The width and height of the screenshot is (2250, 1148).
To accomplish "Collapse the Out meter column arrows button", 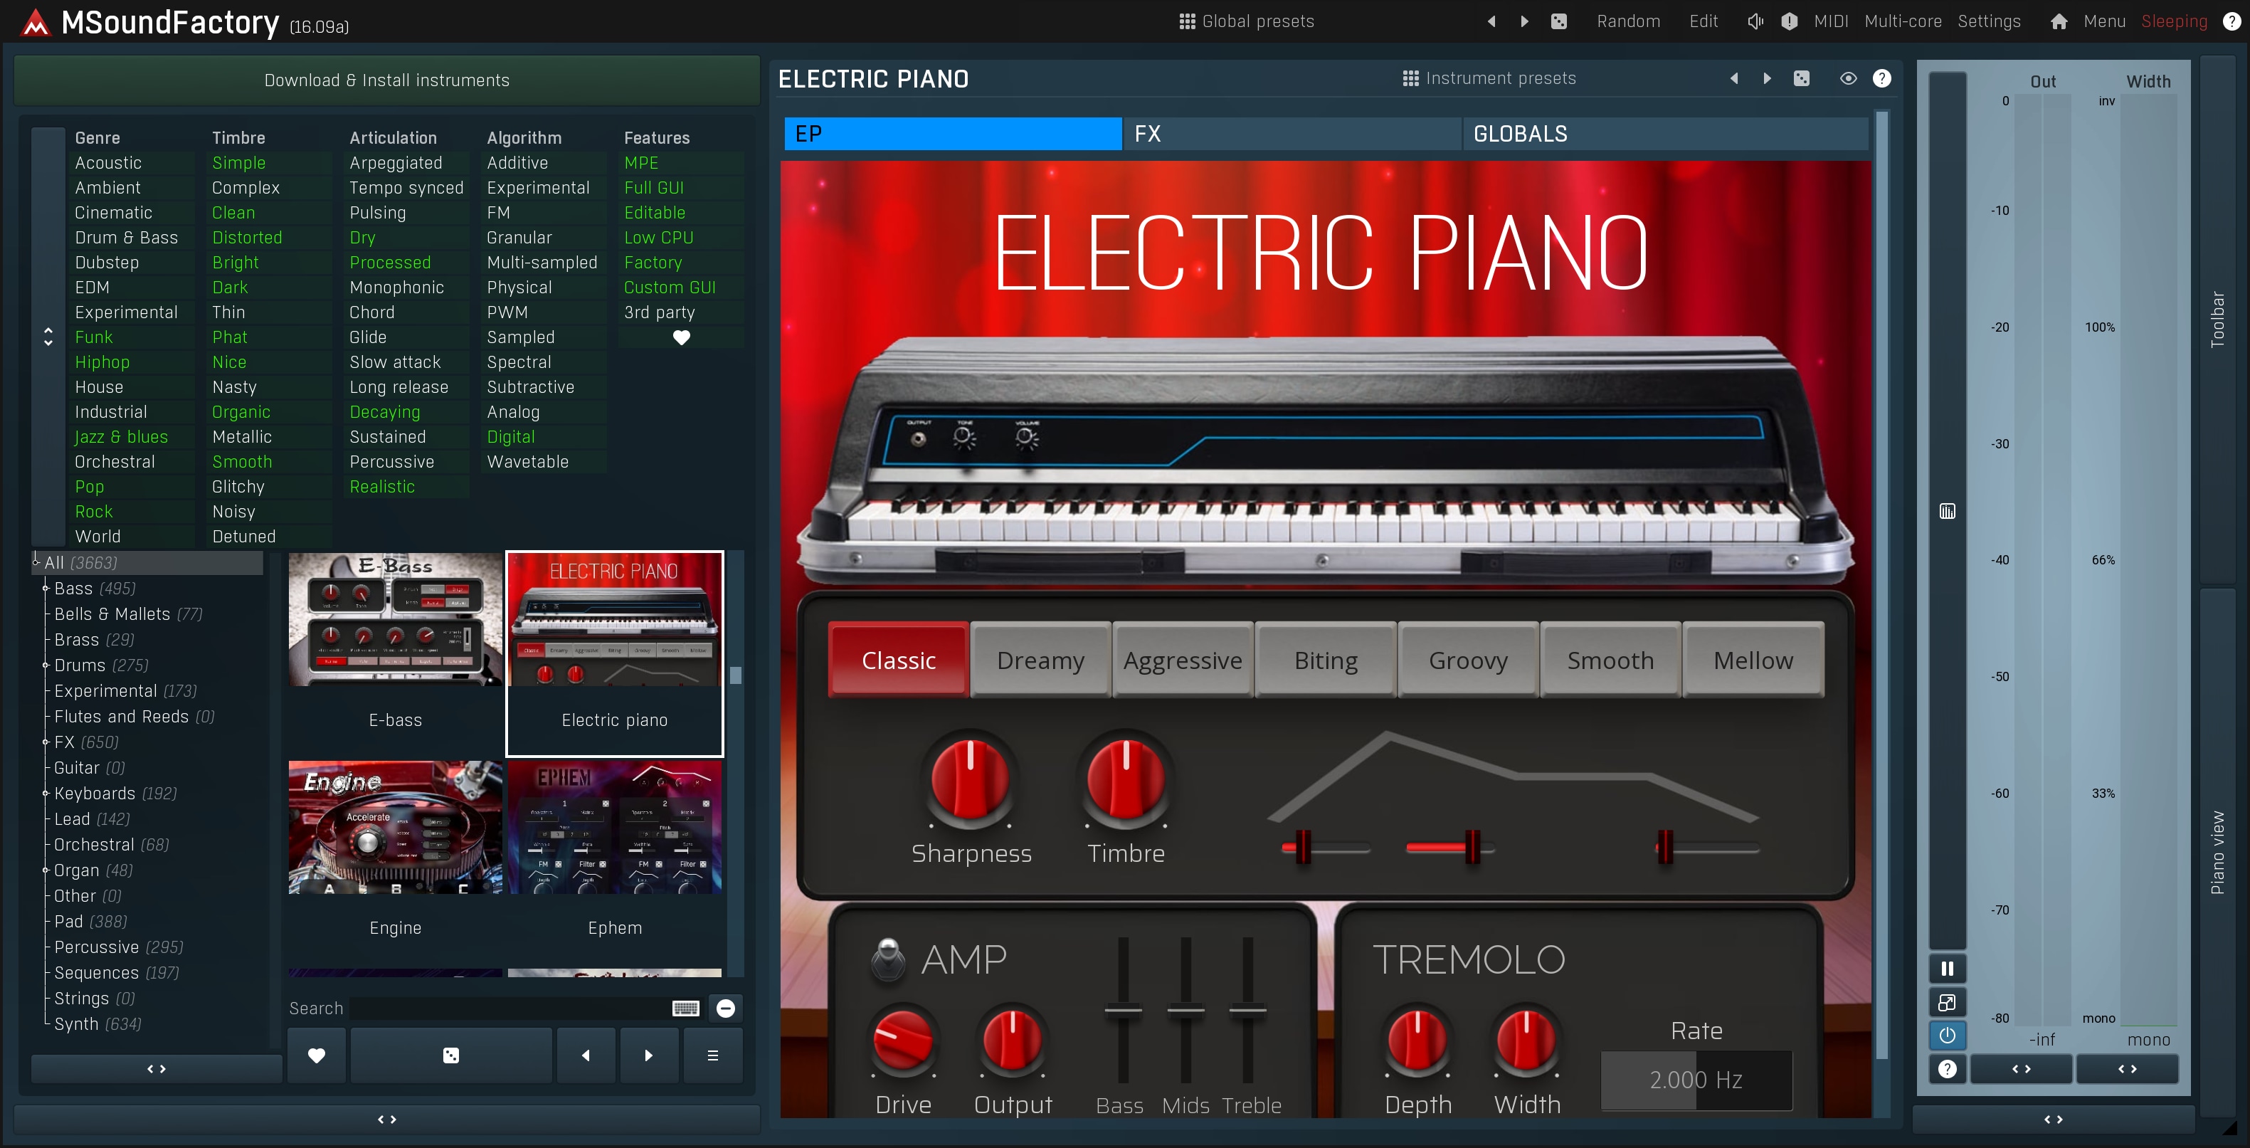I will point(2021,1070).
